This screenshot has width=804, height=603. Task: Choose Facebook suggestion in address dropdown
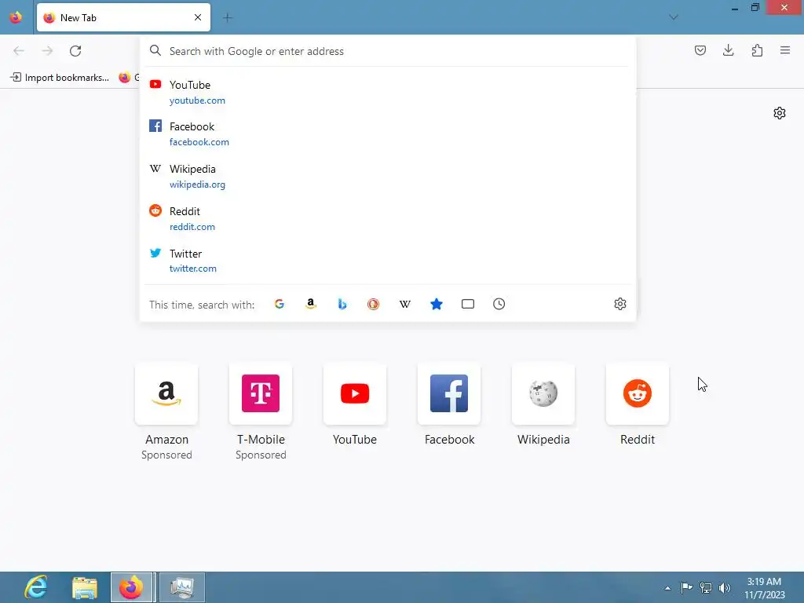[388, 133]
